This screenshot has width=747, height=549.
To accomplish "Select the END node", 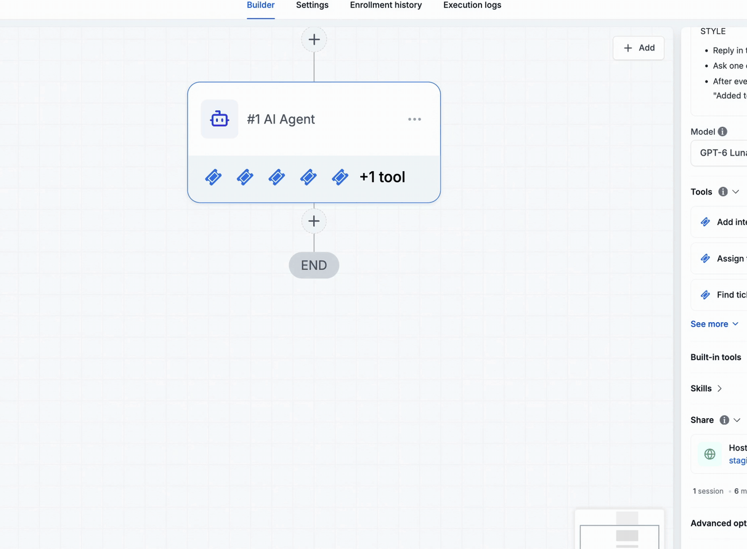I will click(x=314, y=265).
